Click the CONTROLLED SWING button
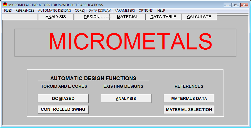 point(63,109)
